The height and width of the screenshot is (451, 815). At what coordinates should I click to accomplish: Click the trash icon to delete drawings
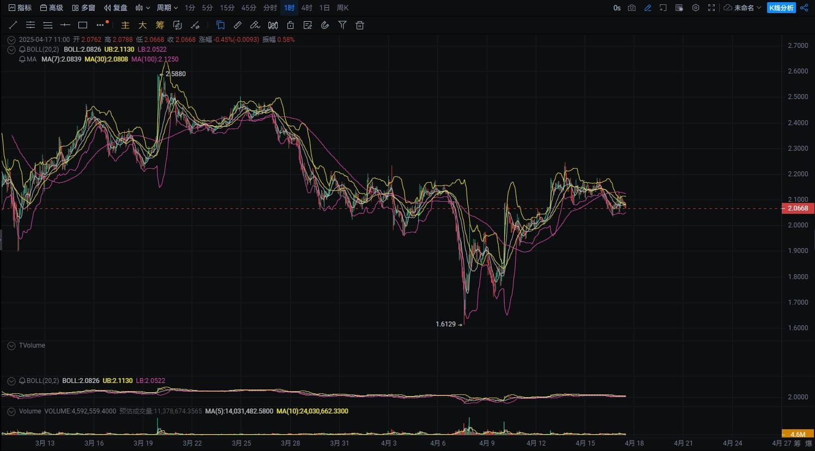(x=359, y=25)
